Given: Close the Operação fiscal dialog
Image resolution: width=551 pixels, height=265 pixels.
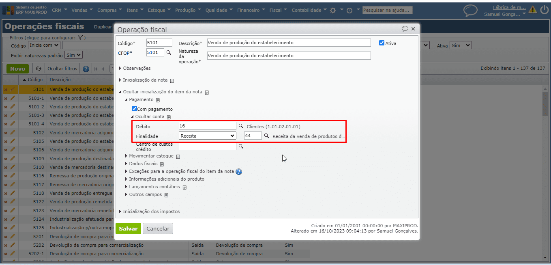Looking at the screenshot, I should [x=413, y=29].
